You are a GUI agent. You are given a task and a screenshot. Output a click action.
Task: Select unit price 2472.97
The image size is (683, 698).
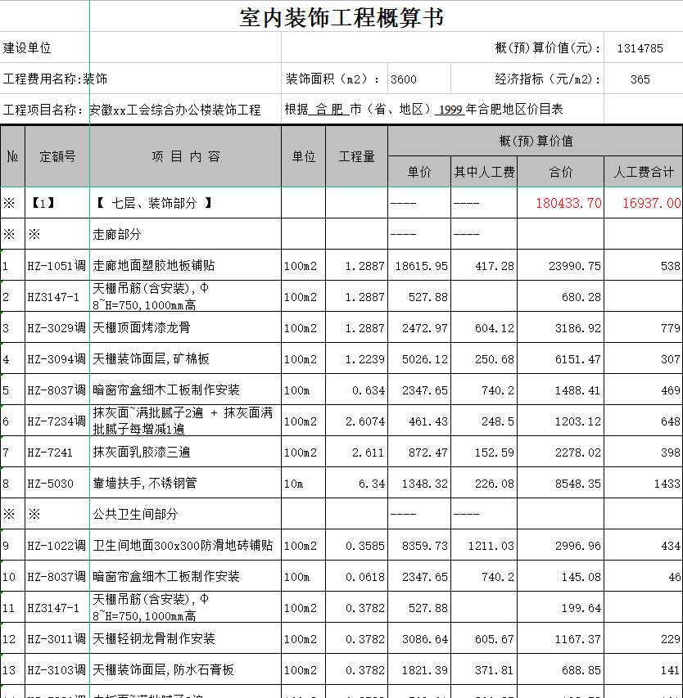click(425, 328)
